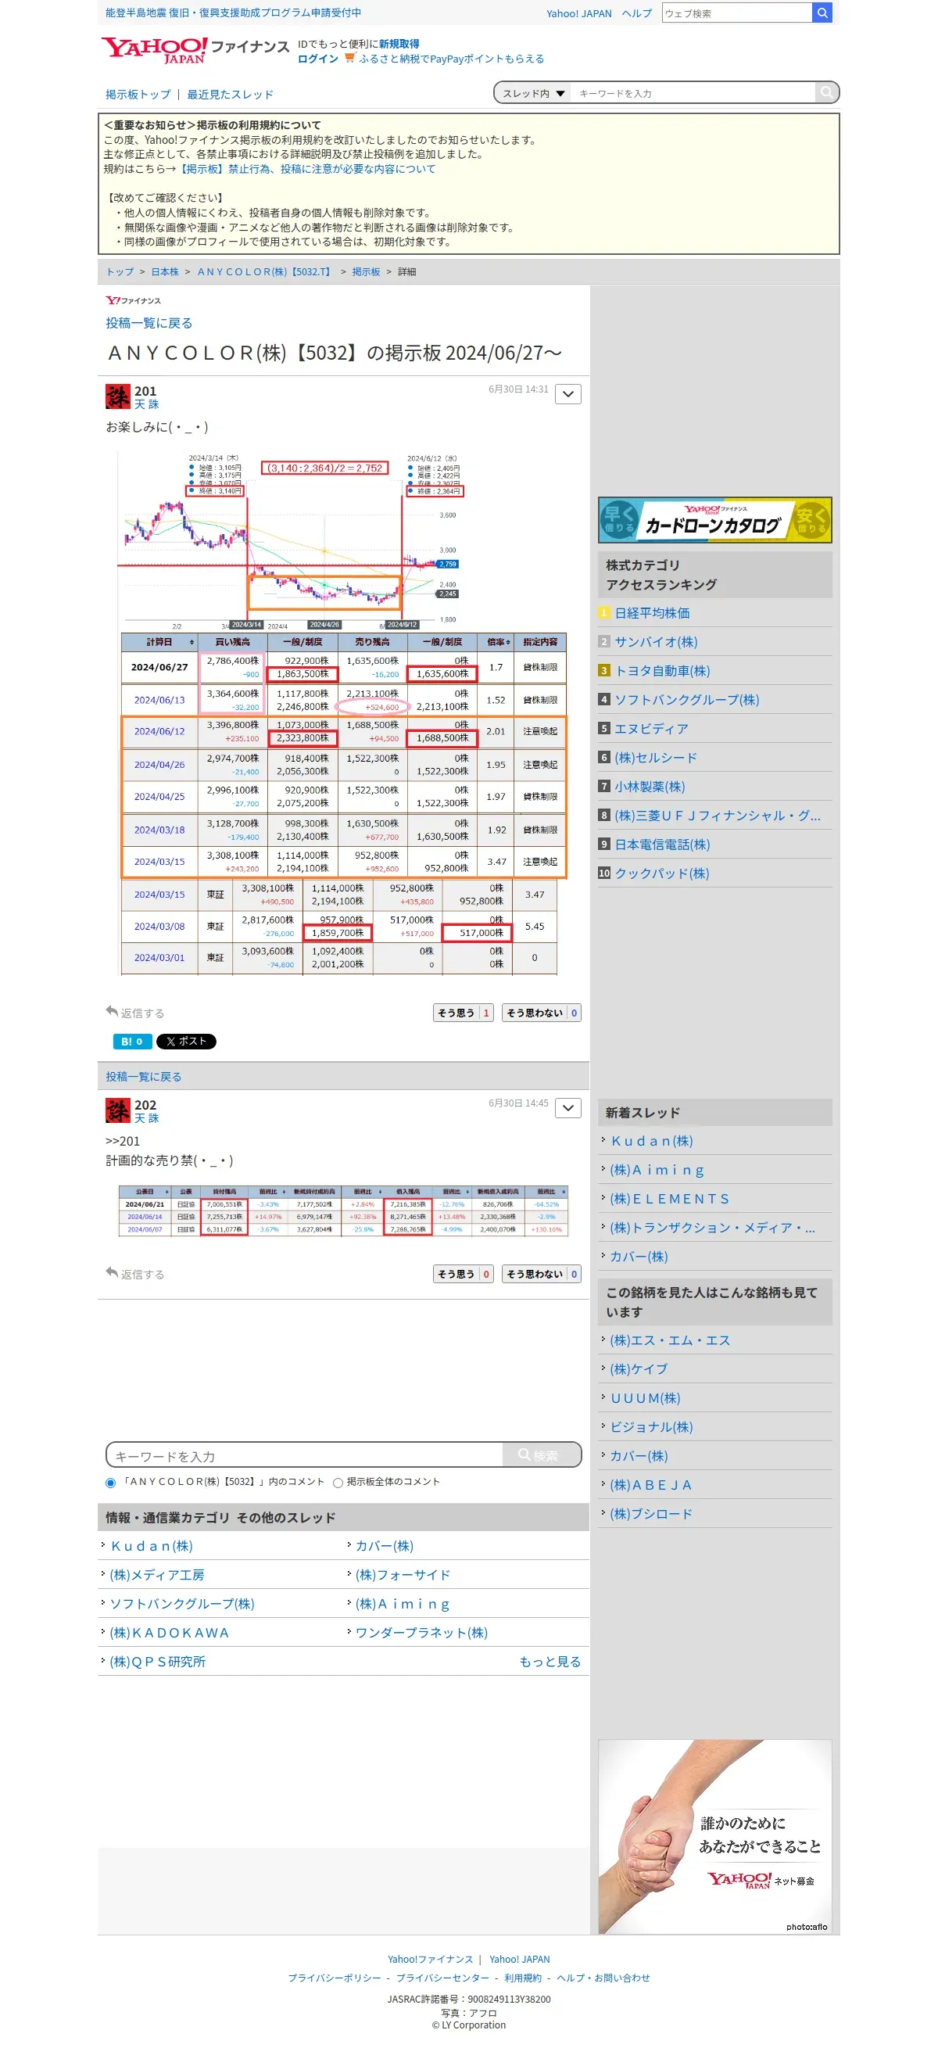Click user avatar icon of post 201
938x2048 pixels.
click(118, 396)
